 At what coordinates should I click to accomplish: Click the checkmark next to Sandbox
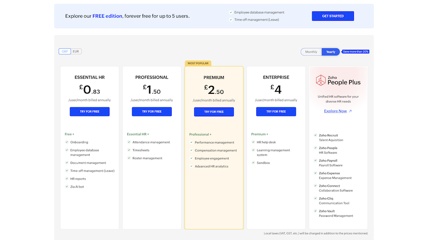coord(253,162)
